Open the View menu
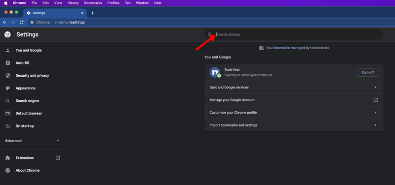Image resolution: width=395 pixels, height=185 pixels. (58, 3)
